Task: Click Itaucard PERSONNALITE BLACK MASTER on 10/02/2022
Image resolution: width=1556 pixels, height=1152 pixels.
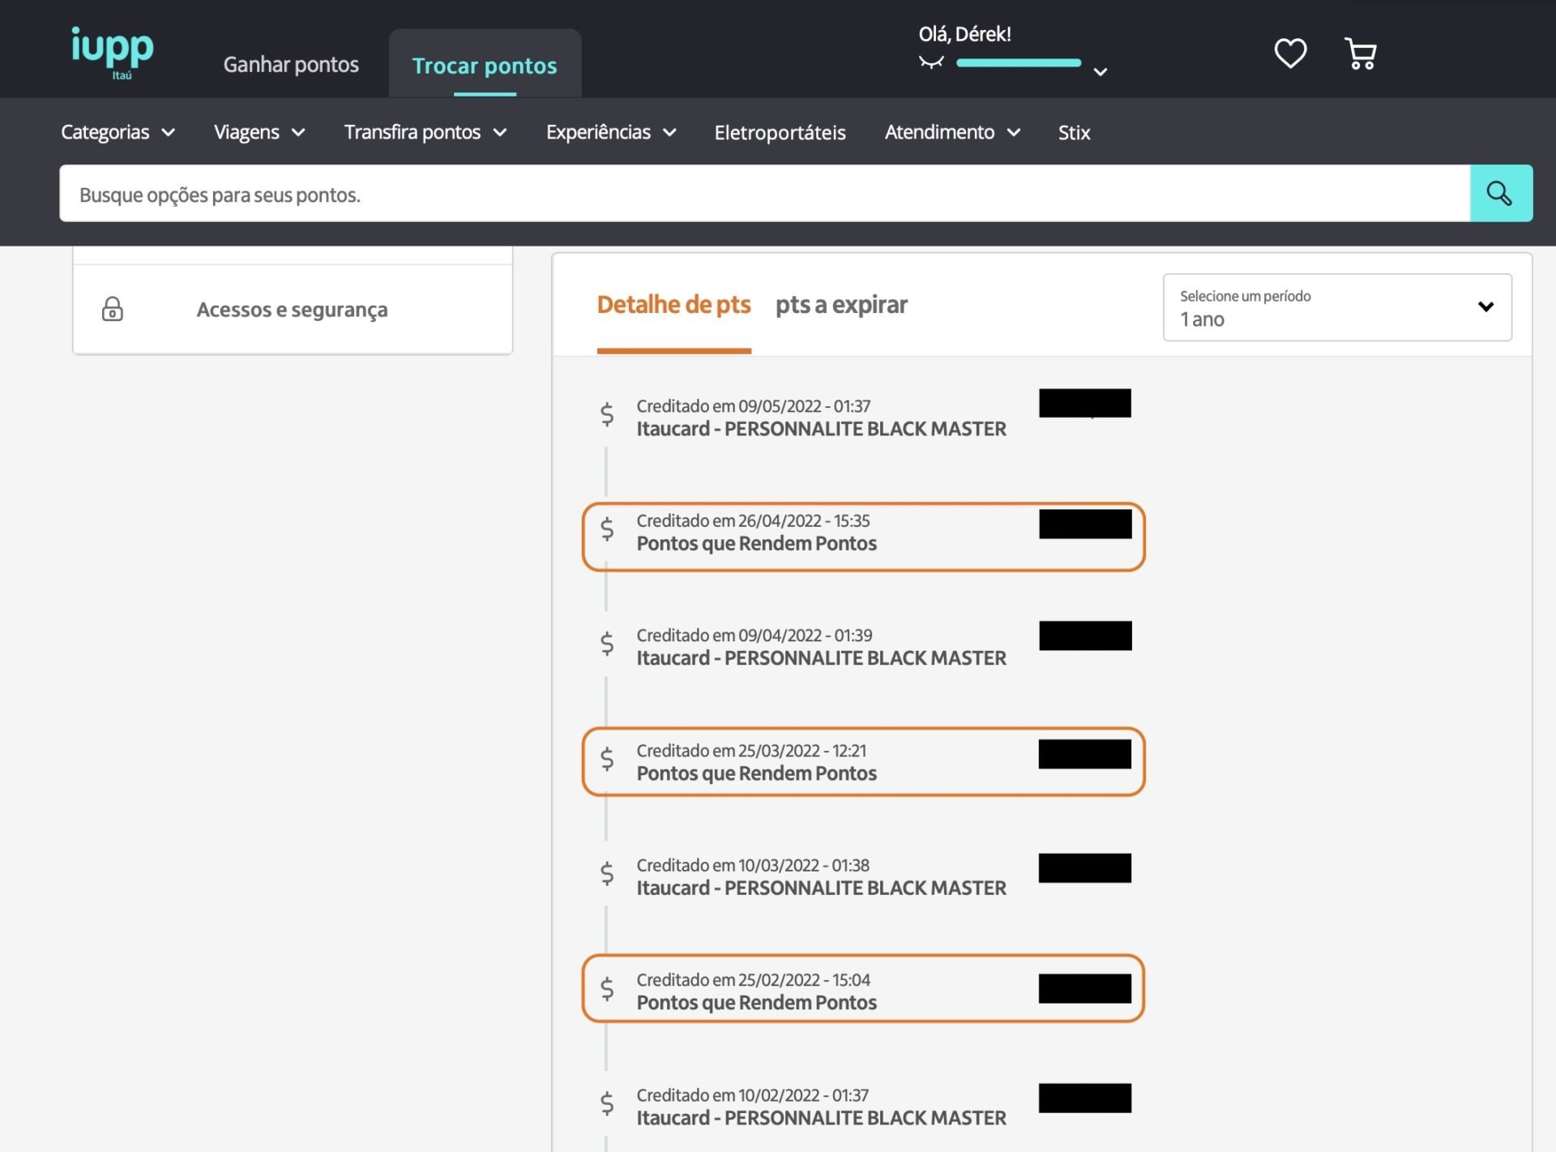Action: tap(822, 1118)
